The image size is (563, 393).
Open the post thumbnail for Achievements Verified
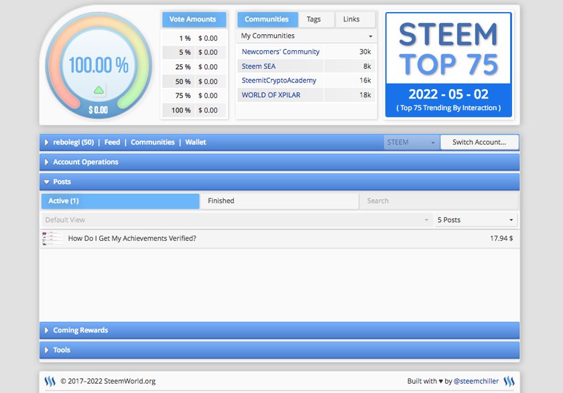click(x=52, y=239)
